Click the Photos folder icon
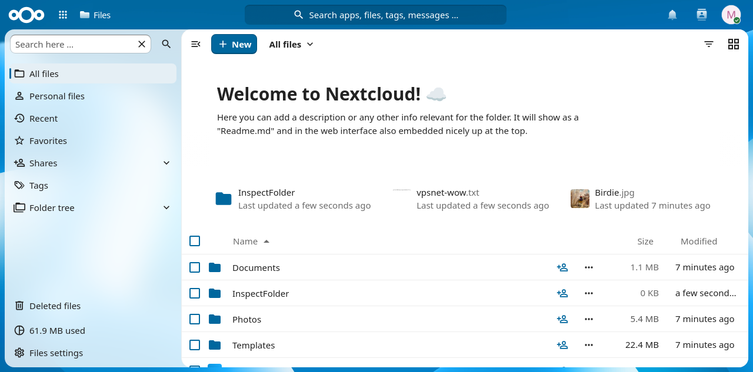This screenshot has height=372, width=753. tap(215, 319)
